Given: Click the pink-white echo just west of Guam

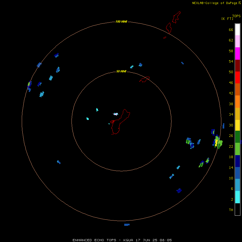Looking at the screenshot, I should [116, 114].
